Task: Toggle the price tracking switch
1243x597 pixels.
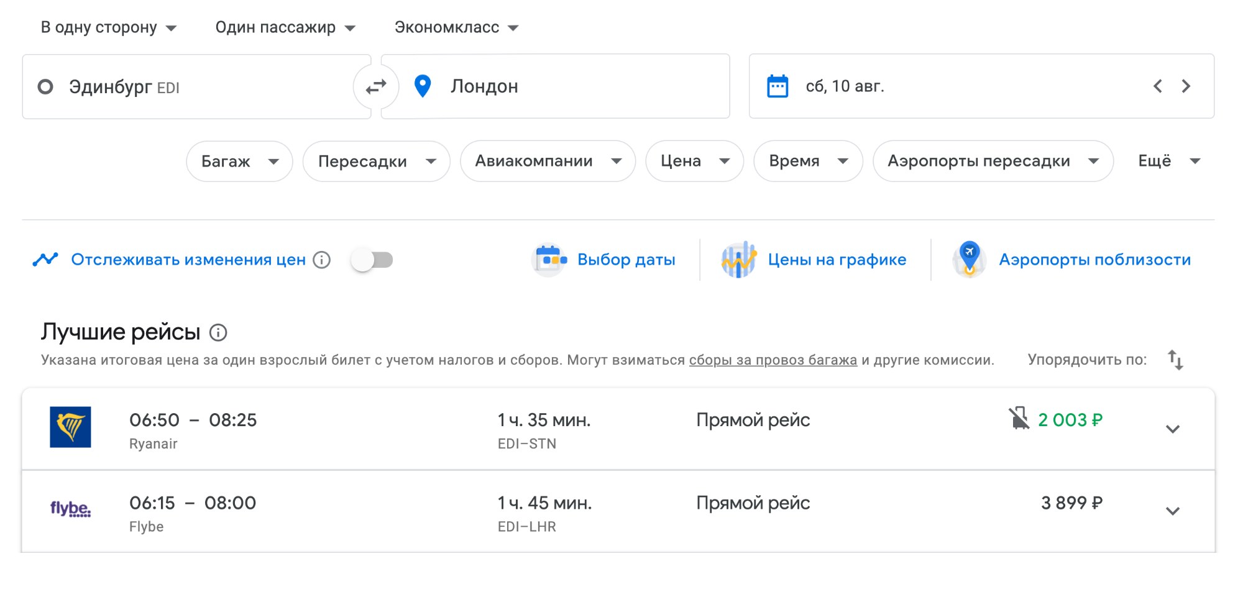Action: tap(372, 260)
